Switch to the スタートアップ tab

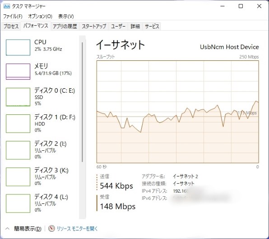[94, 27]
